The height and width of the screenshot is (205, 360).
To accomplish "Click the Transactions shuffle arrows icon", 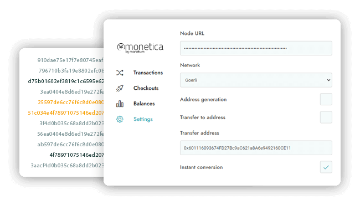I will coord(120,73).
